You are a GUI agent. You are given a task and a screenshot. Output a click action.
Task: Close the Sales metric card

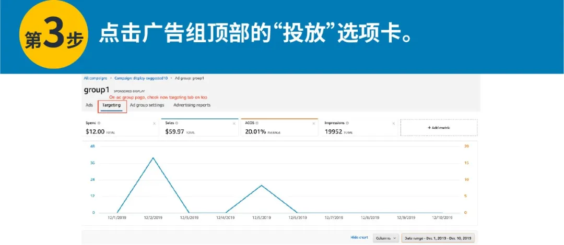(234, 124)
